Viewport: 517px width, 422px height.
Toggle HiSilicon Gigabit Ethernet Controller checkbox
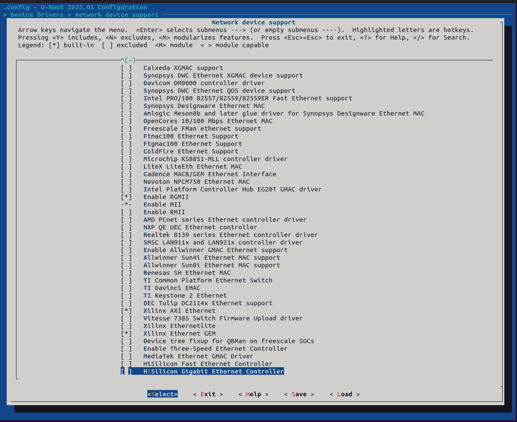point(126,371)
